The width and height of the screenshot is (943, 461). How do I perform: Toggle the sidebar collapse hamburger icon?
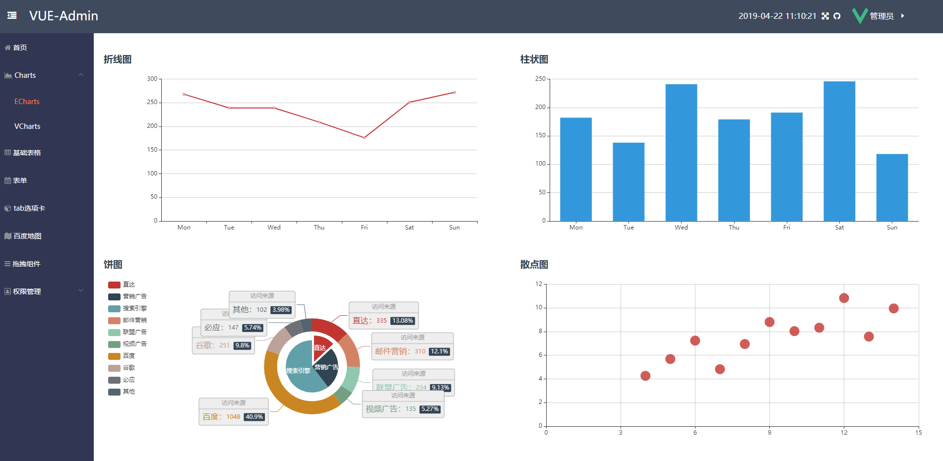click(12, 16)
